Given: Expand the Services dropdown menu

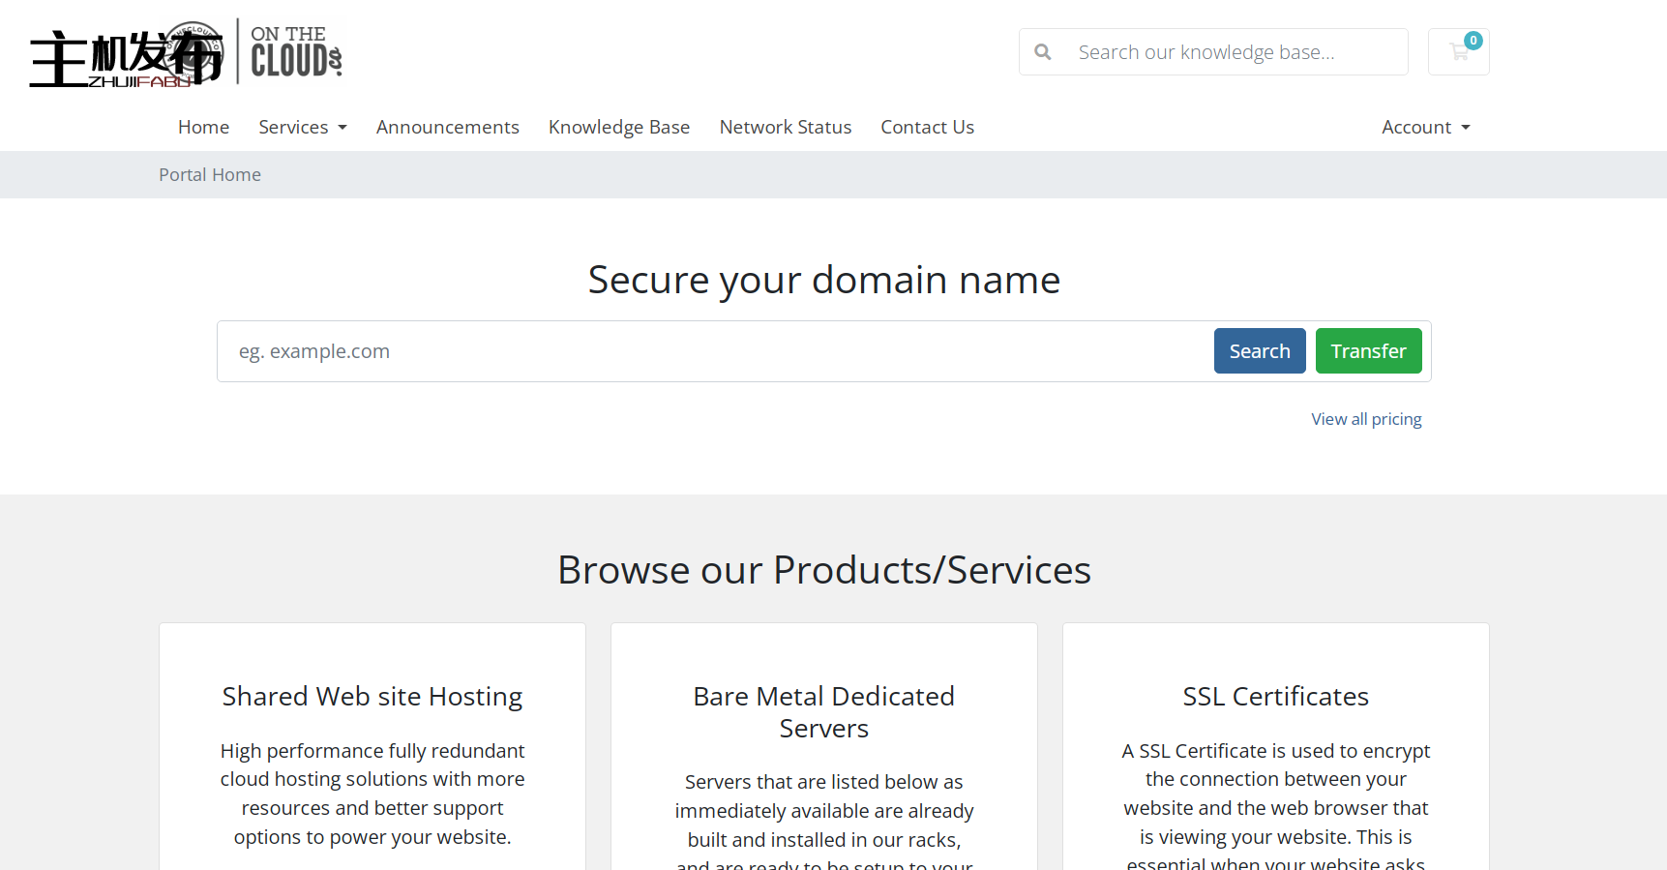Looking at the screenshot, I should click(x=302, y=128).
